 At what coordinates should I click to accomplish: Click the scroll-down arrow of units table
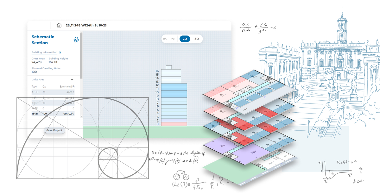[x=81, y=116]
